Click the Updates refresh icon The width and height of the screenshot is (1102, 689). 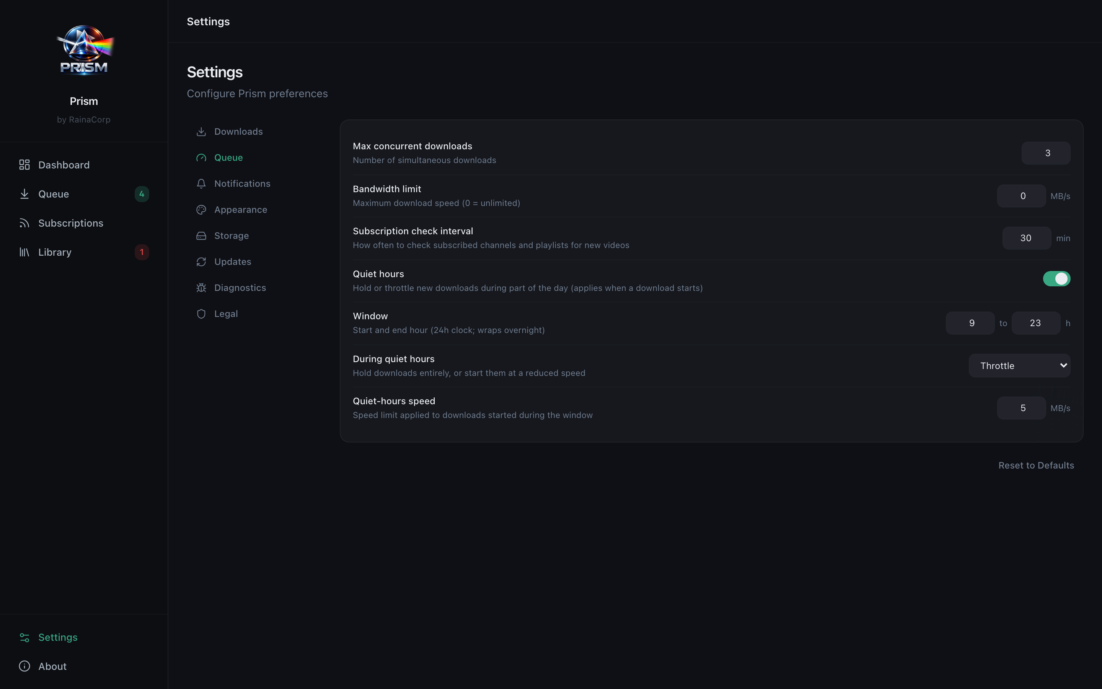pos(201,261)
